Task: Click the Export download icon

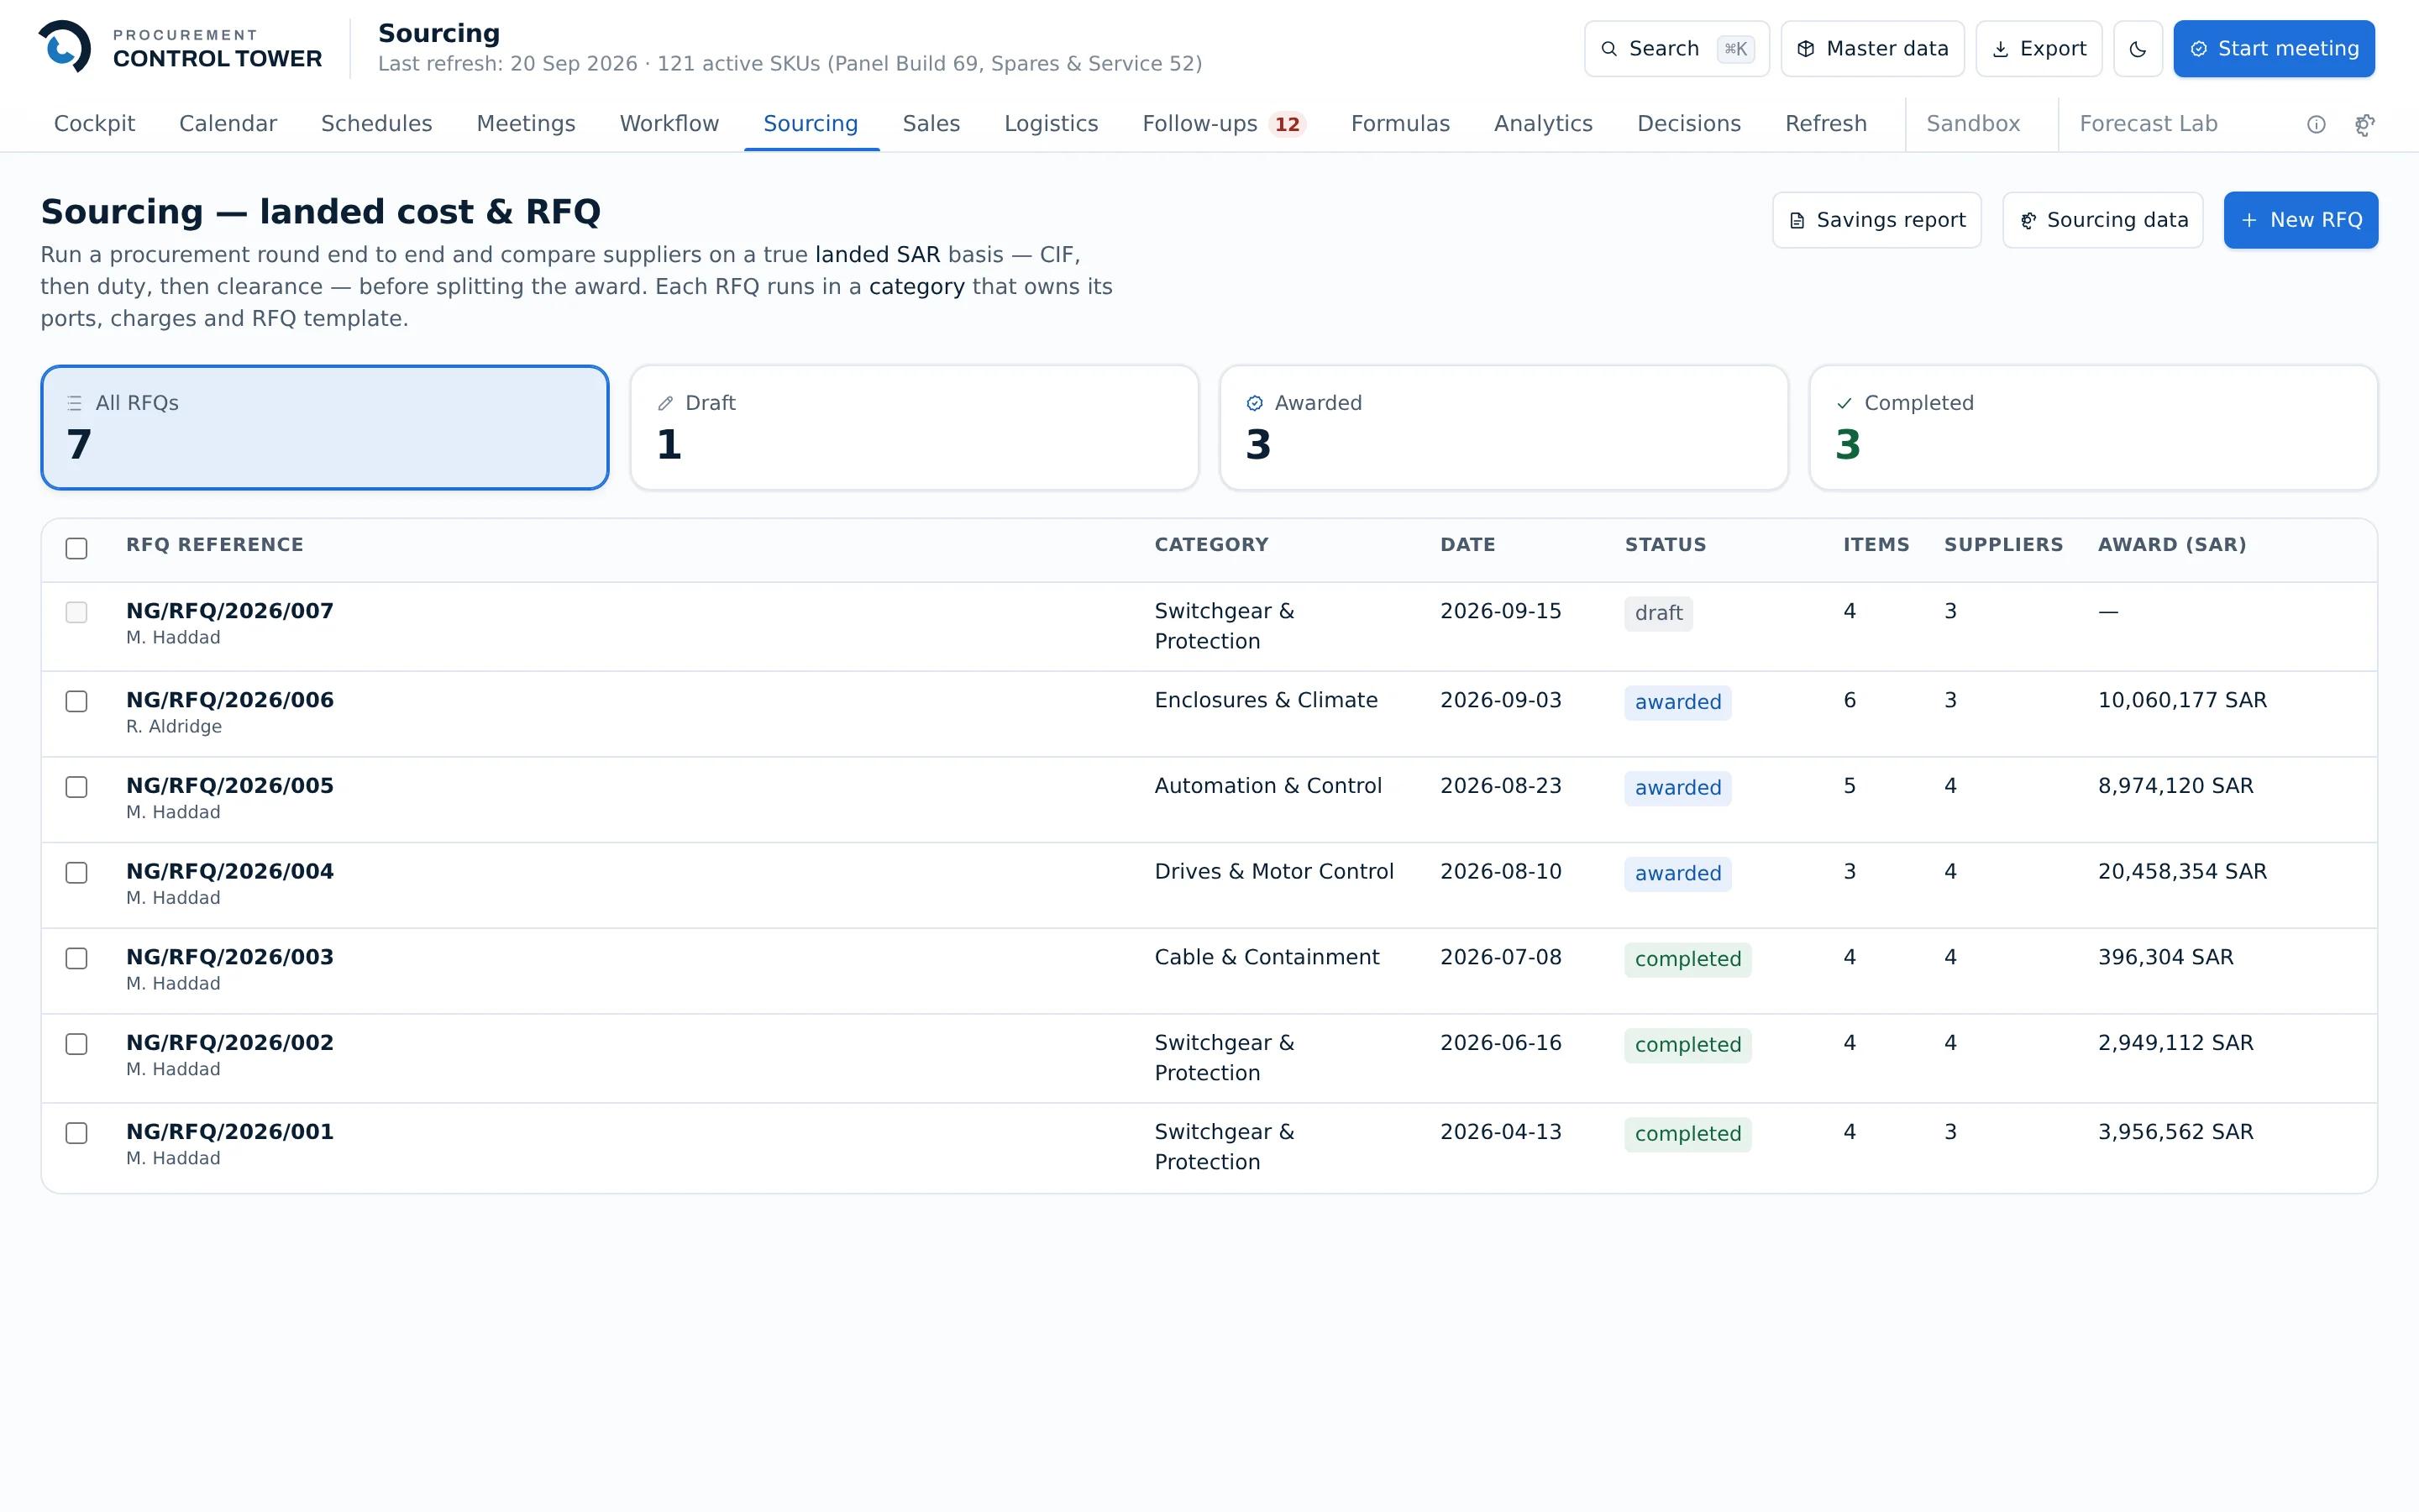Action: pyautogui.click(x=2000, y=49)
